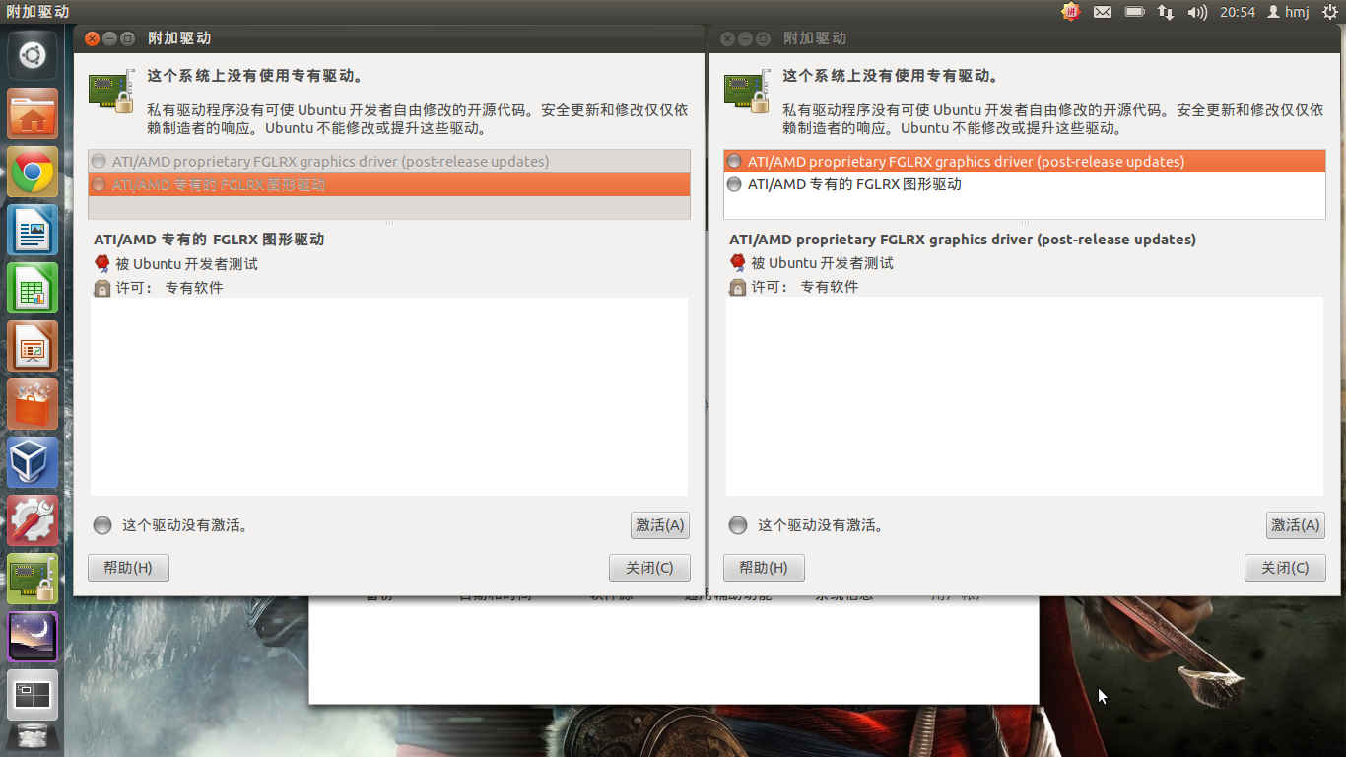1346x757 pixels.
Task: Open System Settings wrench icon
Action: click(33, 520)
